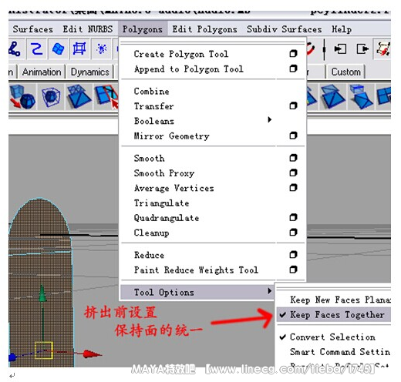Open the Subdiv Surfaces menu
401x382 pixels.
(284, 29)
